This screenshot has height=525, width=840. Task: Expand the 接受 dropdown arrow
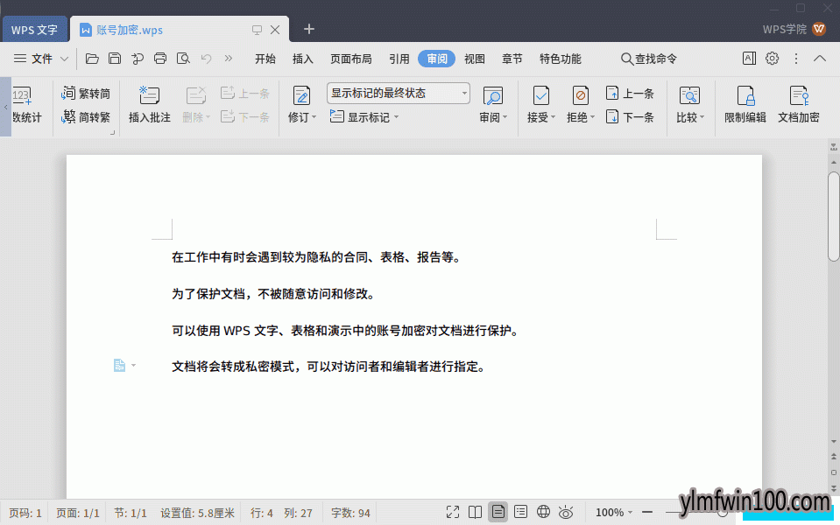pyautogui.click(x=553, y=117)
